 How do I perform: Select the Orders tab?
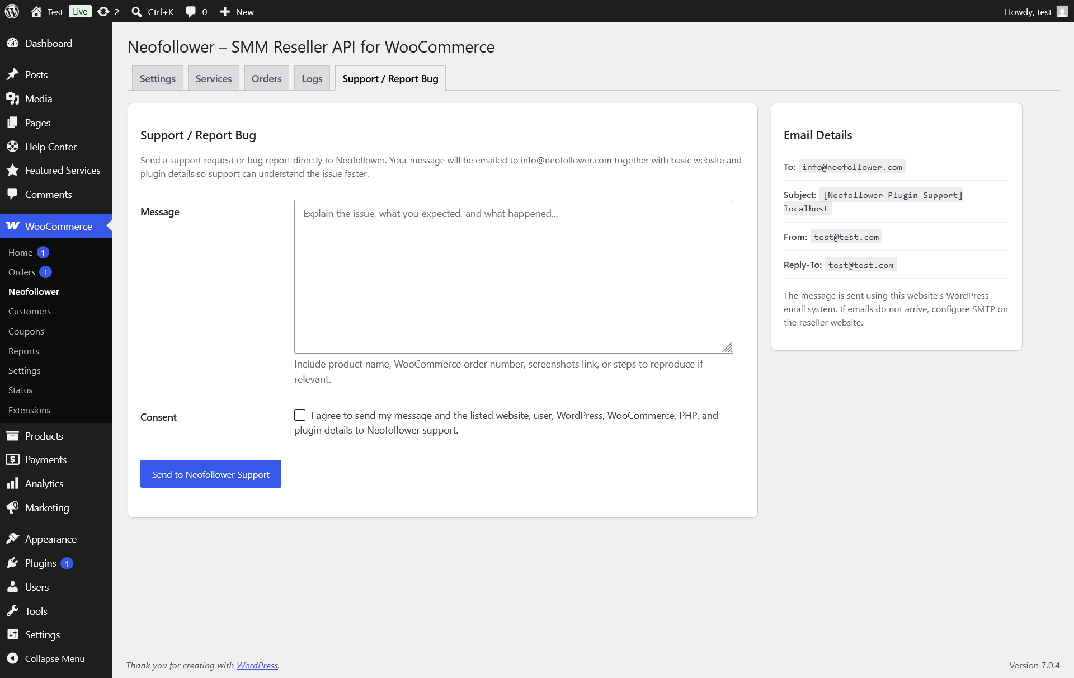click(x=267, y=78)
